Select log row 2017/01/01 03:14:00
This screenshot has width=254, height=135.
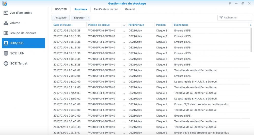point(151,87)
